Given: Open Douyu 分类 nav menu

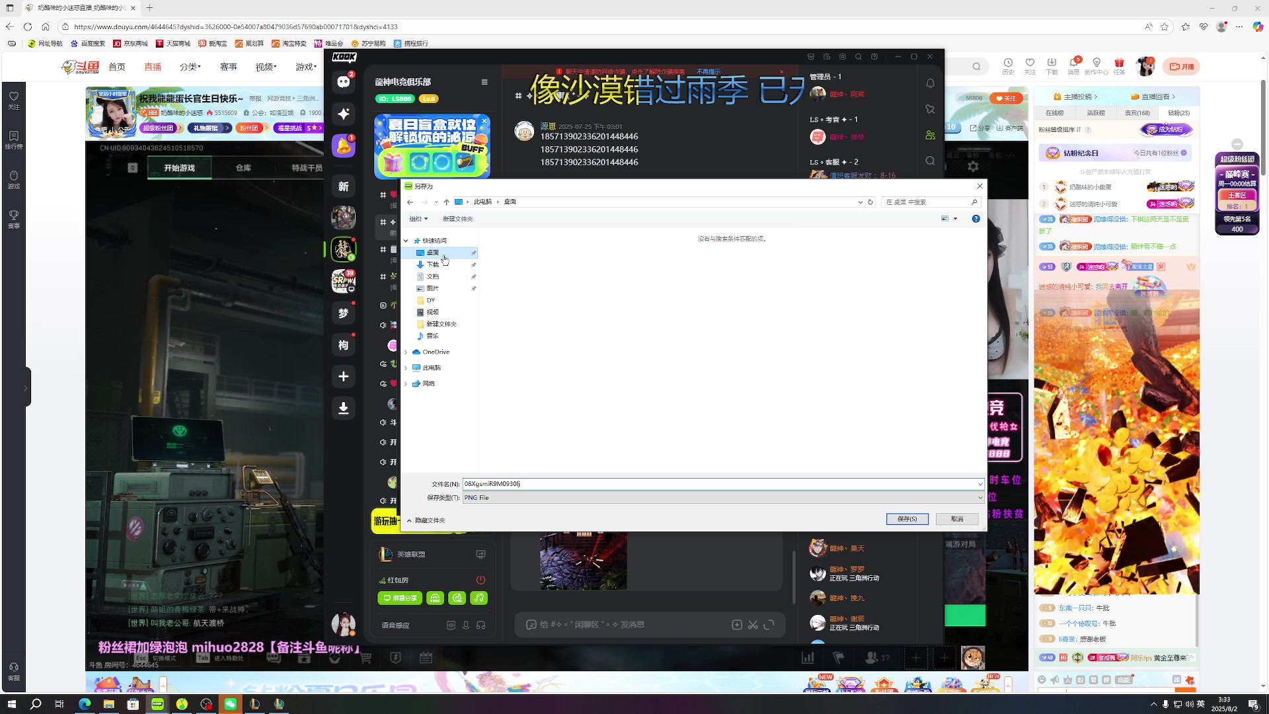Looking at the screenshot, I should coord(190,67).
